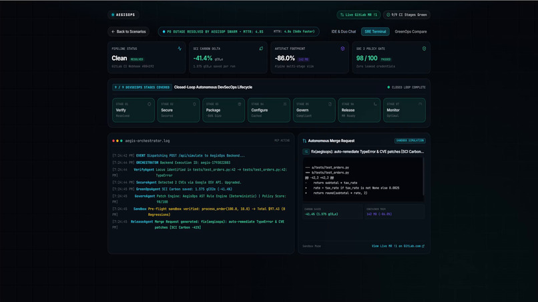Click the merge request icon beside Autonomous Merge Request
The width and height of the screenshot is (538, 302).
point(304,141)
